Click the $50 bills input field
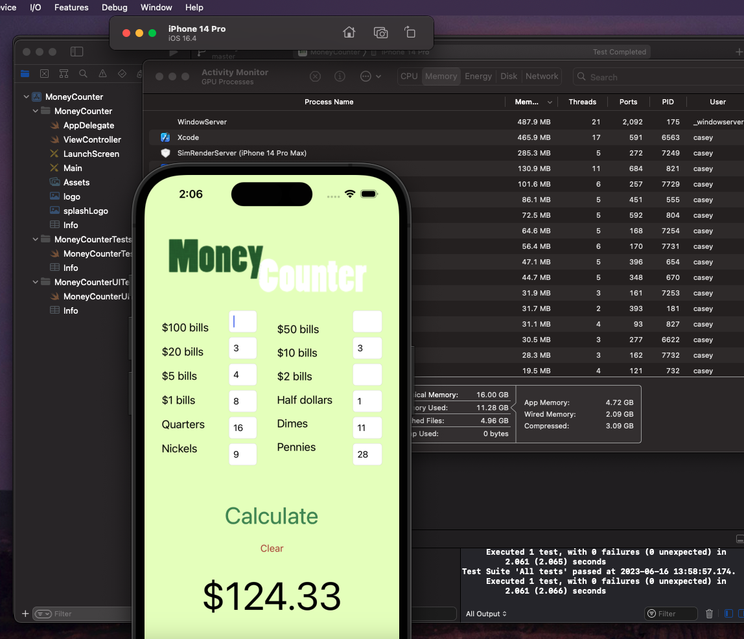Screen dimensions: 744x639 click(x=367, y=321)
